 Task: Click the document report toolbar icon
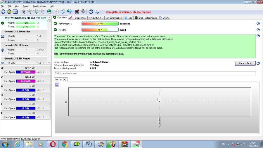pos(57,12)
